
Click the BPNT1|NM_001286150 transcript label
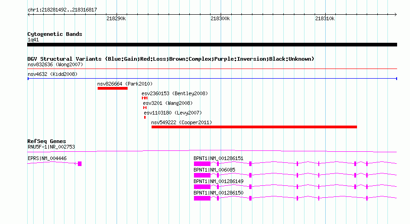[x=218, y=193]
